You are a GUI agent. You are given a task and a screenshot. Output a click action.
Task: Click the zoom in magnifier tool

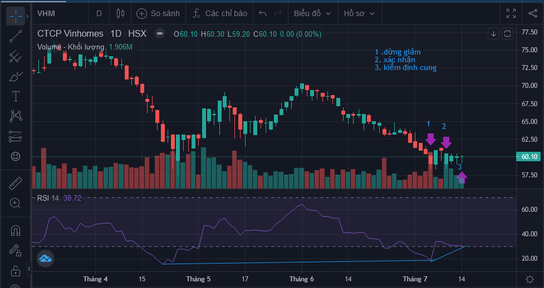tap(16, 203)
